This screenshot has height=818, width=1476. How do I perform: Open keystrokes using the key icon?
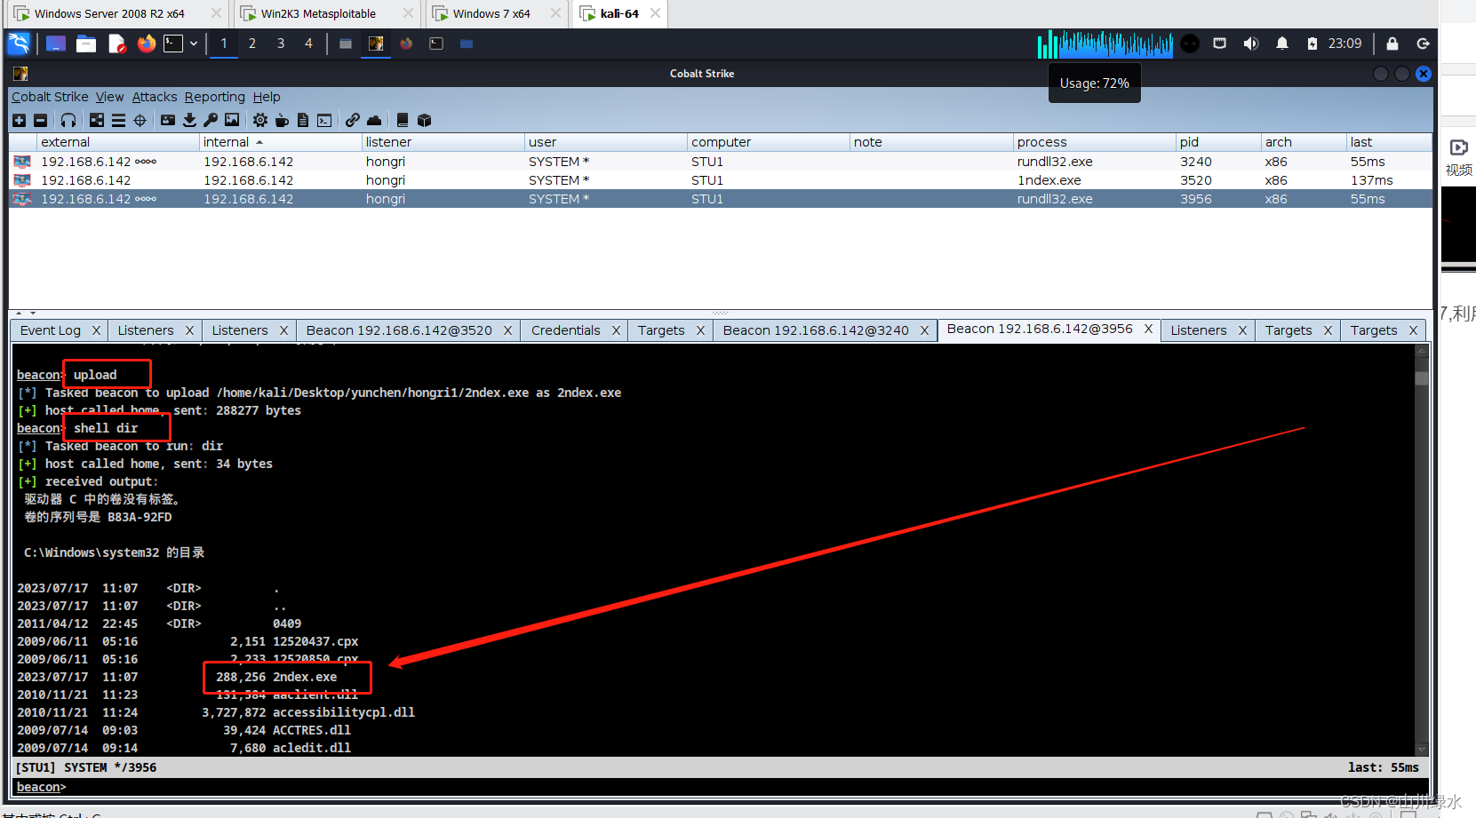tap(211, 120)
